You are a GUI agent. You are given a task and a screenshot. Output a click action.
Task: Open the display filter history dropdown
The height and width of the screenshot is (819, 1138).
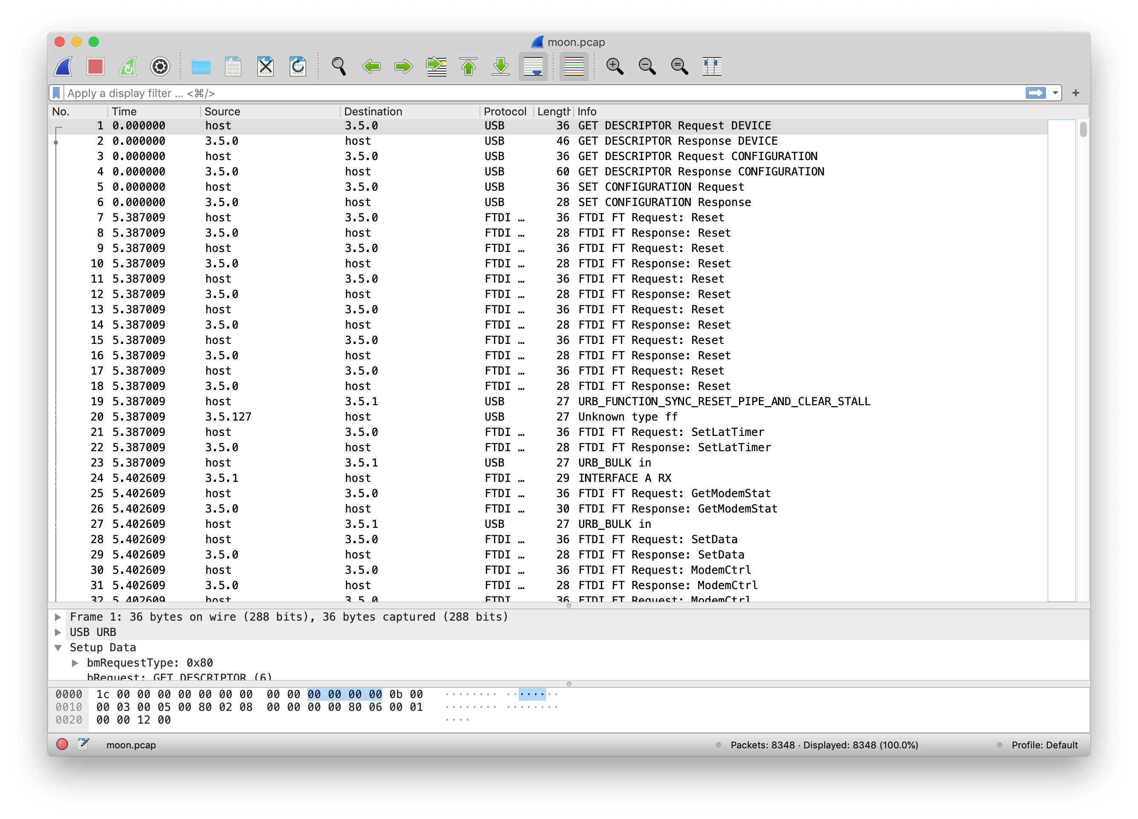pos(1055,93)
